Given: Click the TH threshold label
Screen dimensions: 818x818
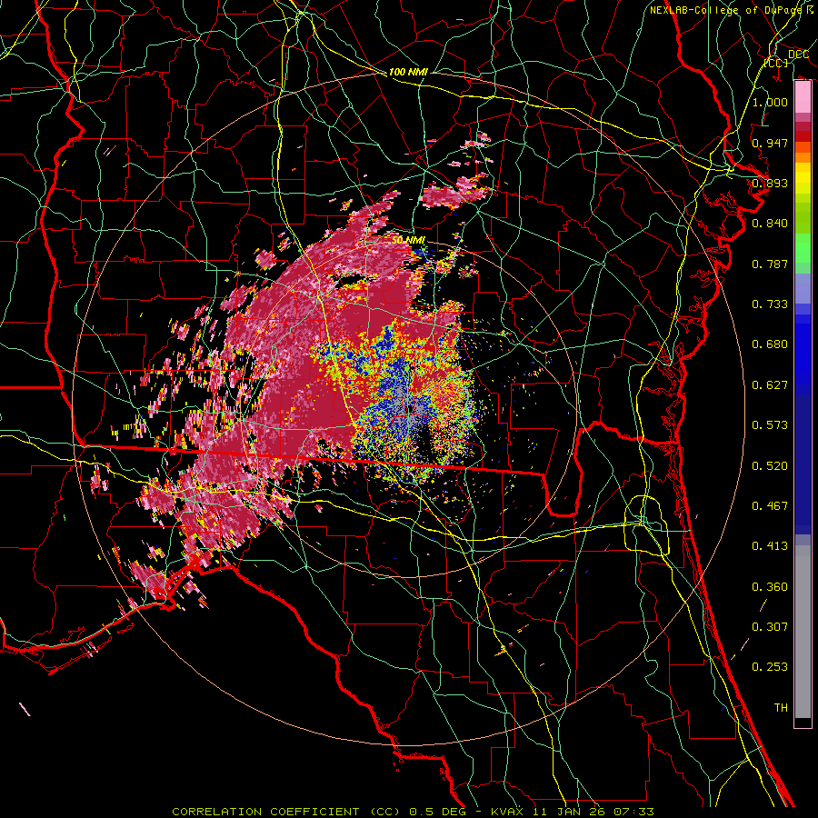Looking at the screenshot, I should click(x=781, y=708).
